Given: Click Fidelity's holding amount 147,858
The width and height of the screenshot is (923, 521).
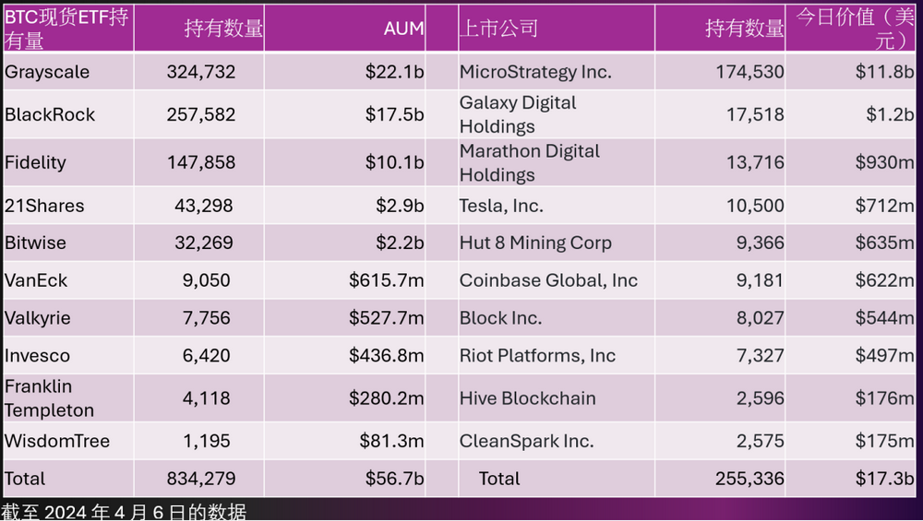Looking at the screenshot, I should (x=201, y=162).
